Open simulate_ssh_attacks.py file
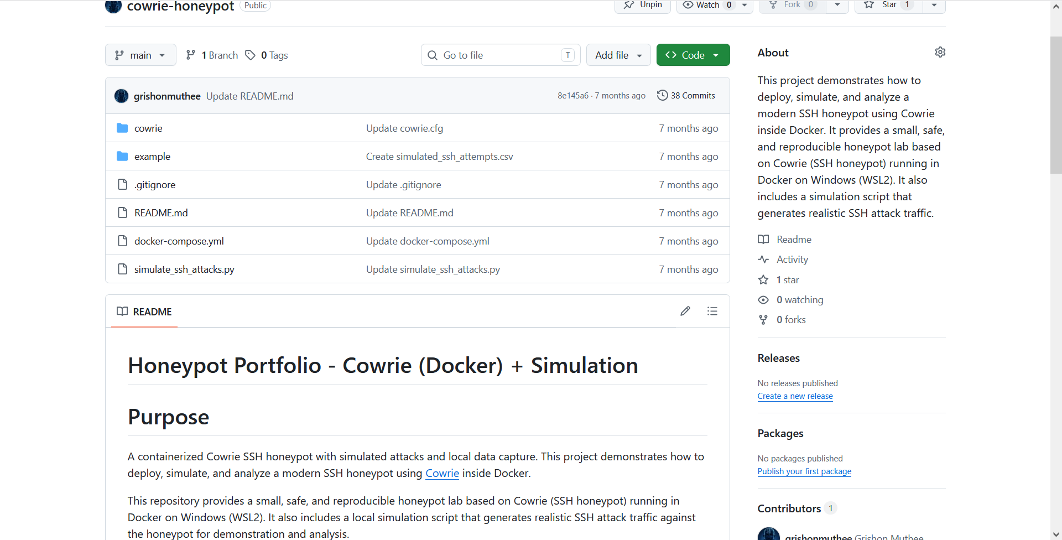The image size is (1062, 540). (x=184, y=269)
